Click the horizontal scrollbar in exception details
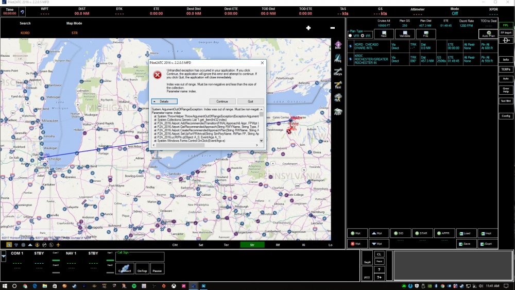The width and height of the screenshot is (515, 290). [x=205, y=145]
